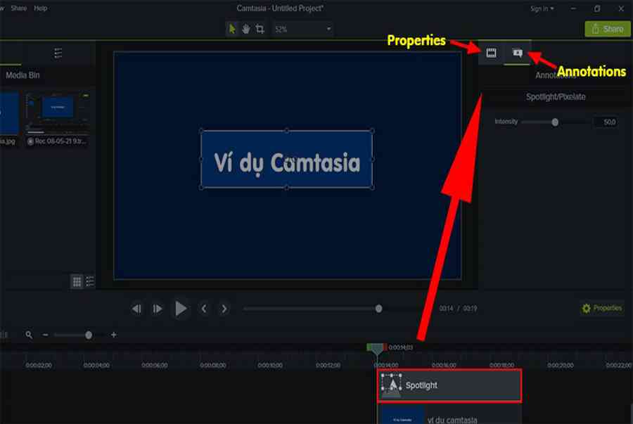This screenshot has width=633, height=424.
Task: Switch to the visual Properties tab icon
Action: pos(492,53)
